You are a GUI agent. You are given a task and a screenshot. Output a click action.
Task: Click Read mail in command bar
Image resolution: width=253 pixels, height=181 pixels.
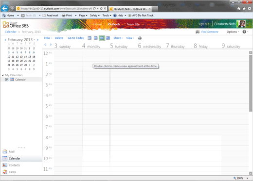[x=50, y=16]
